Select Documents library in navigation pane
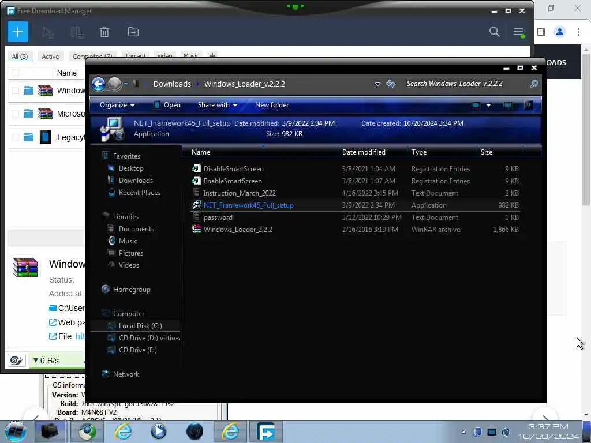Screen dimensions: 591x443 tap(136, 228)
